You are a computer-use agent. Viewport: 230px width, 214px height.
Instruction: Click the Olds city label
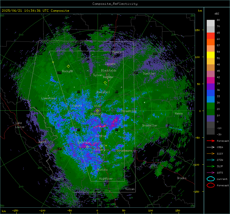pos(97,106)
